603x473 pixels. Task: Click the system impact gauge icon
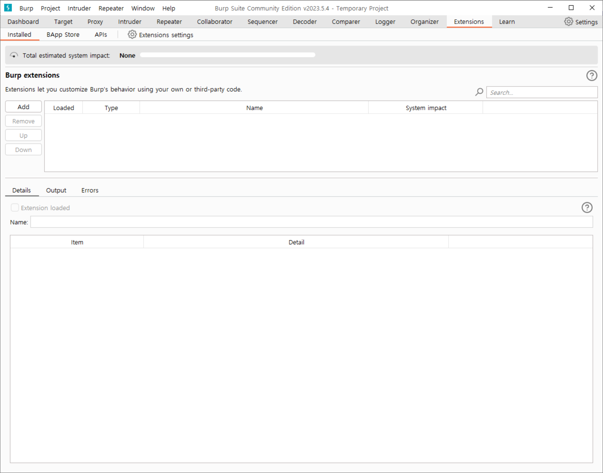(14, 55)
